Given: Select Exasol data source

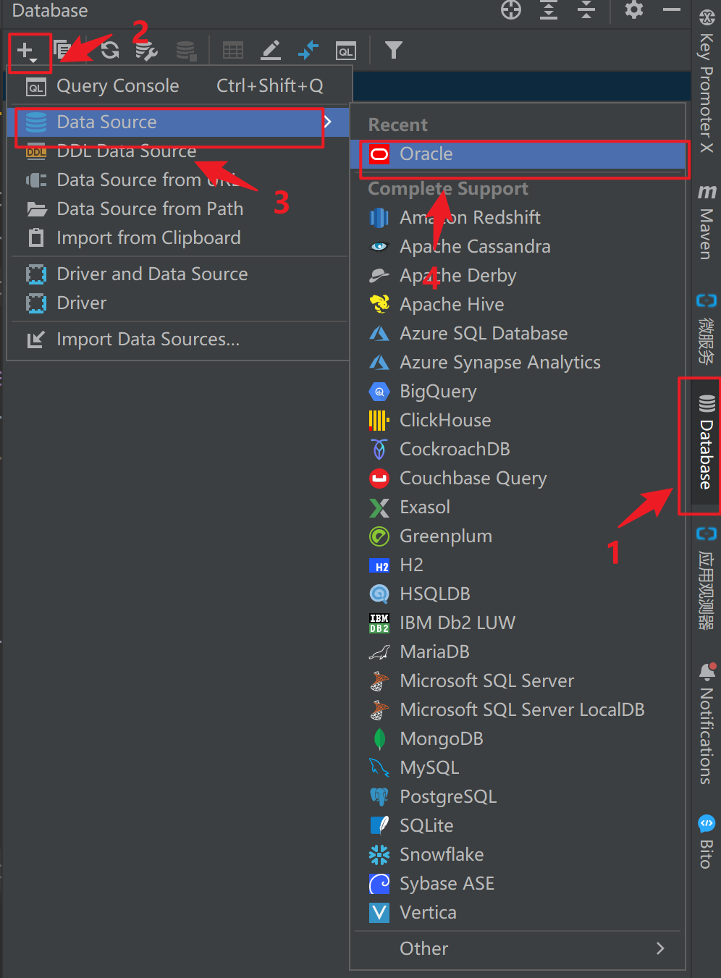Looking at the screenshot, I should click(x=518, y=507).
